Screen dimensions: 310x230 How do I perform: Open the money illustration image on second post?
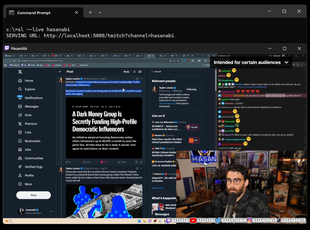[104, 201]
